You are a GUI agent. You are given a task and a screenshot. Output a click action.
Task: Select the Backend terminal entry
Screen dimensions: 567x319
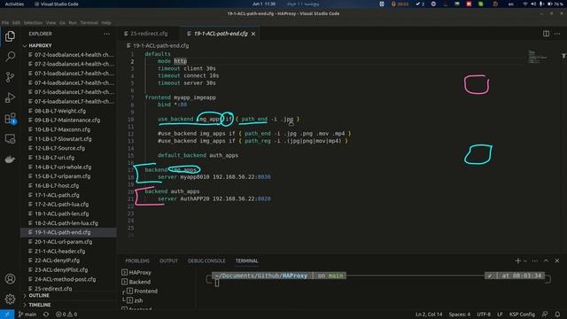coord(139,282)
